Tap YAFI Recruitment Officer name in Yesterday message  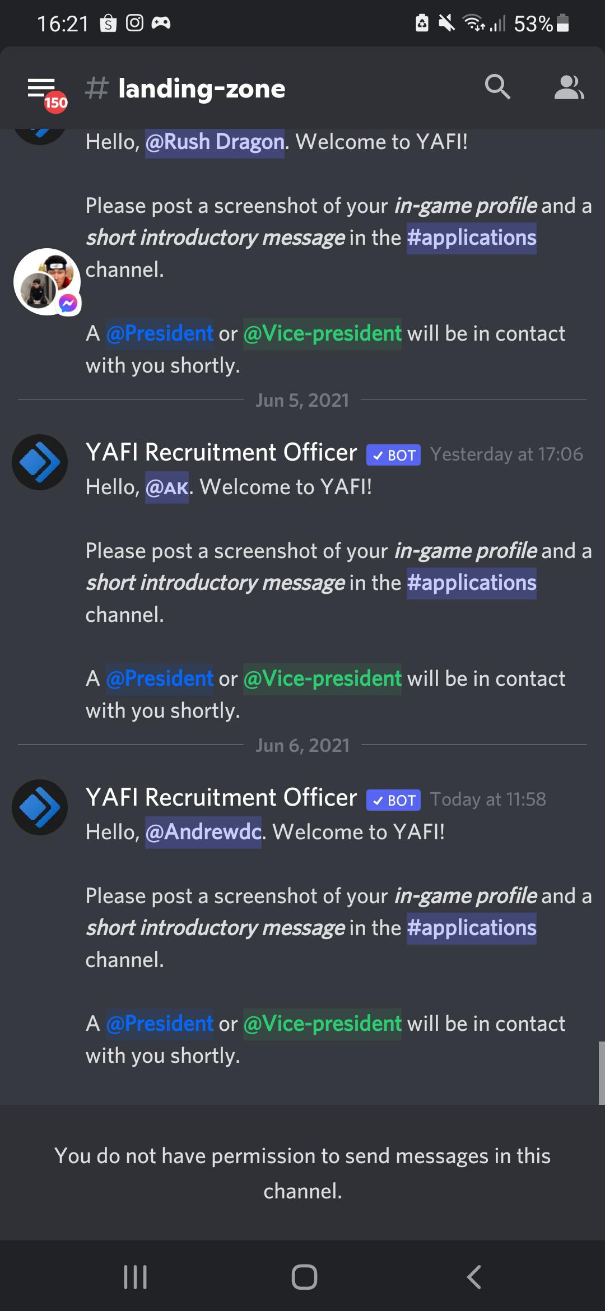coord(221,453)
